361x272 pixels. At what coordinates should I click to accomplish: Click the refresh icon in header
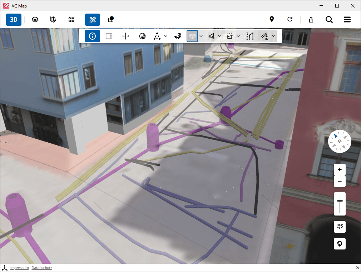pos(290,19)
